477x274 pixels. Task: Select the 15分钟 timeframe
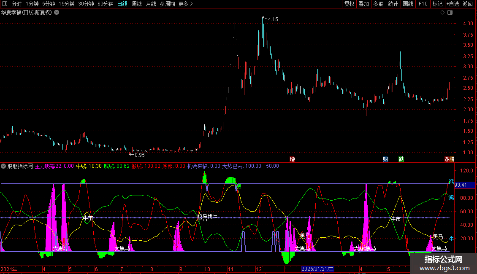(x=67, y=4)
